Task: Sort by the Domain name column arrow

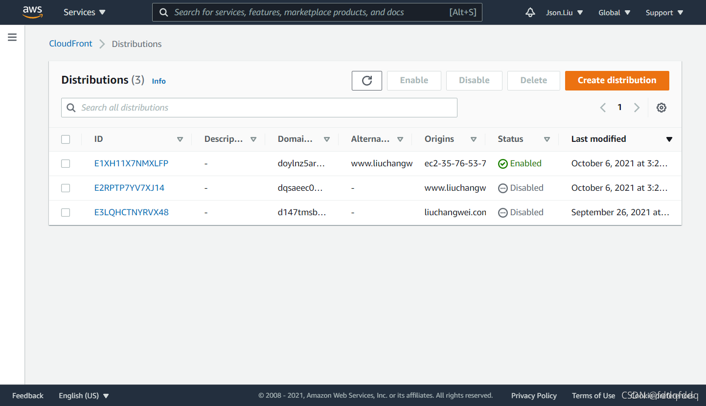Action: (x=327, y=139)
